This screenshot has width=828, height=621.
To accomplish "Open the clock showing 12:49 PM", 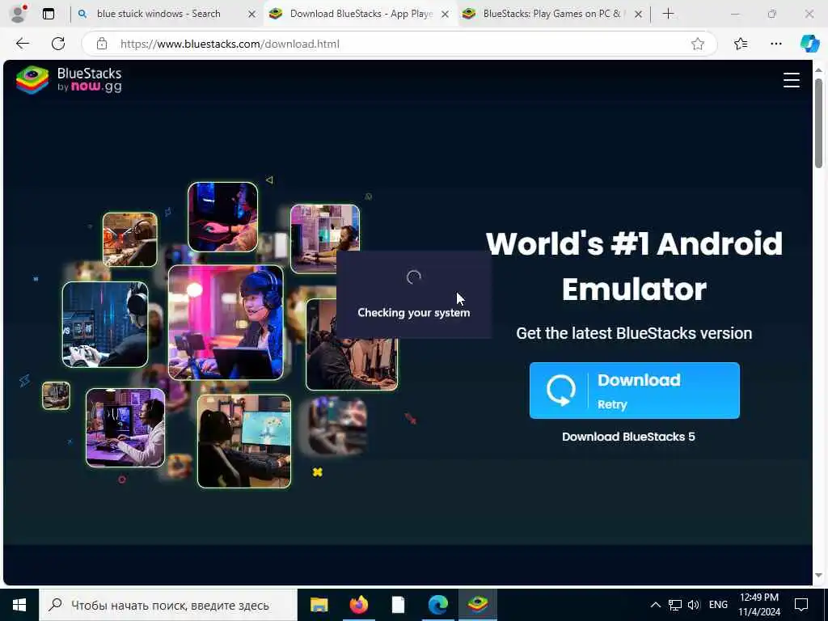I will click(758, 605).
